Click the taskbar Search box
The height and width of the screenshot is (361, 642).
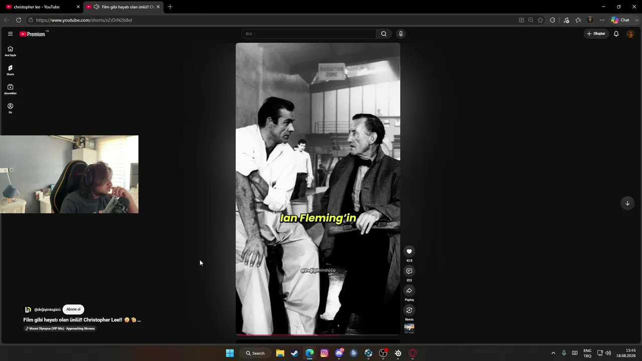255,353
